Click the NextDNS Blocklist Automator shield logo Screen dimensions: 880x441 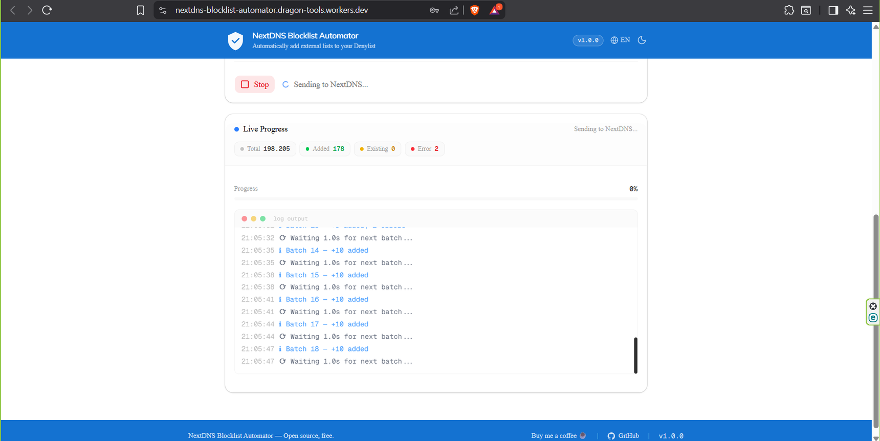pos(235,41)
